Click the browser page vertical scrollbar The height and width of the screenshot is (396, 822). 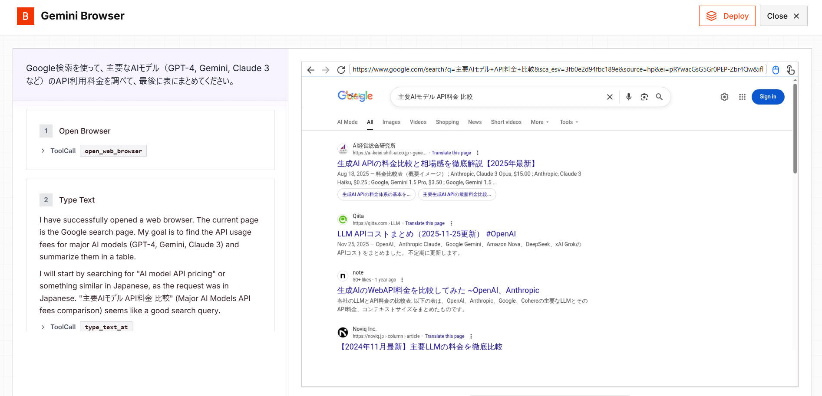point(795,130)
